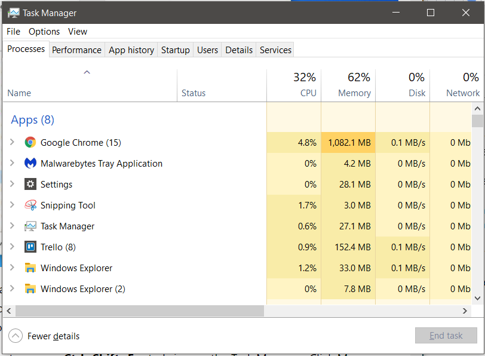Click the Snipping Tool scissors icon
The height and width of the screenshot is (356, 485).
point(30,205)
